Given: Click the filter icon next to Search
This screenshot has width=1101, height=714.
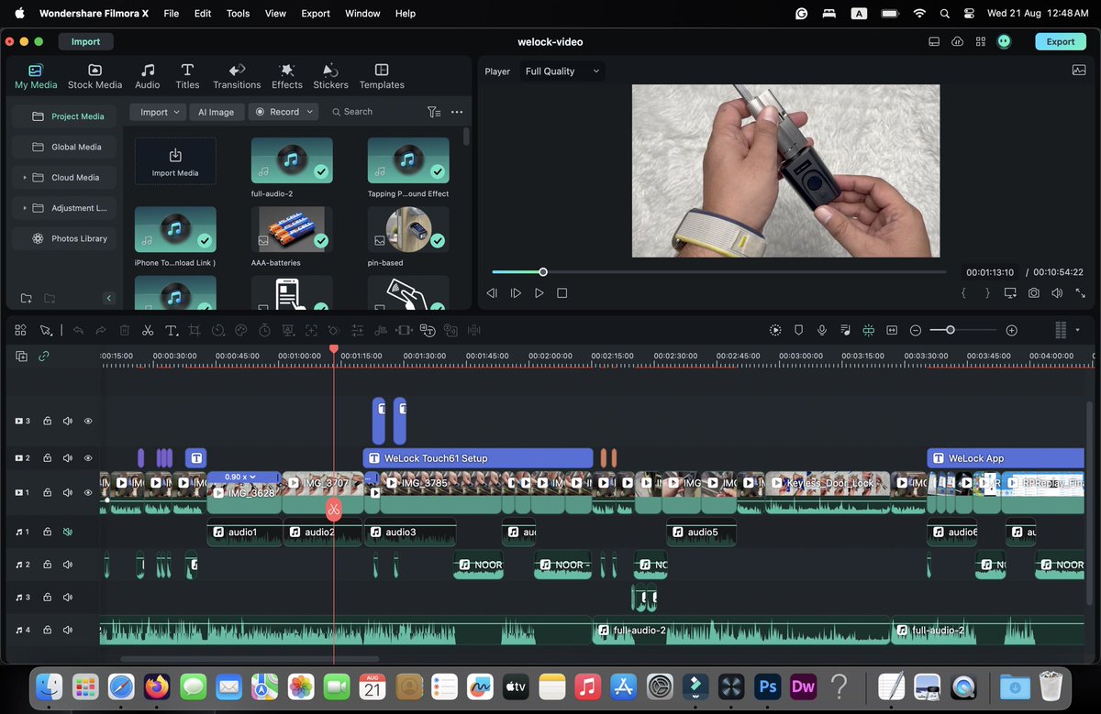Looking at the screenshot, I should tap(434, 112).
